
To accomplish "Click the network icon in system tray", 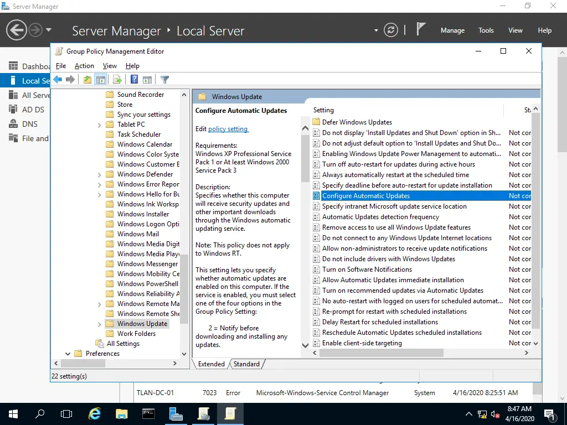I will [482, 414].
